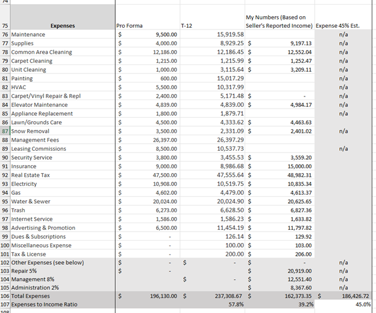Click Pro Forma value 9,500.00

pos(148,34)
